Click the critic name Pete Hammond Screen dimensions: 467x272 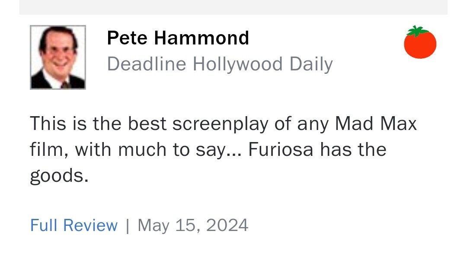(x=178, y=38)
